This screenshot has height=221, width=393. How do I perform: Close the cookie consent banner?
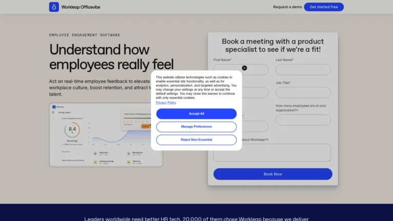tap(244, 68)
